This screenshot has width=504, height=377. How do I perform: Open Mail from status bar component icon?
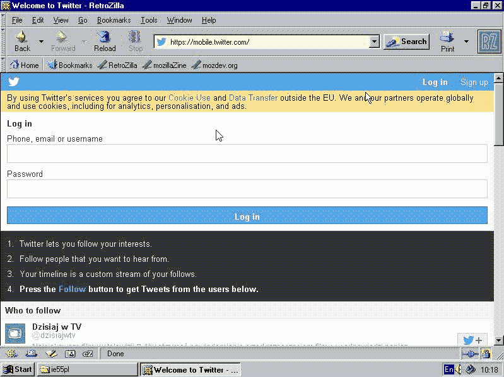31,354
